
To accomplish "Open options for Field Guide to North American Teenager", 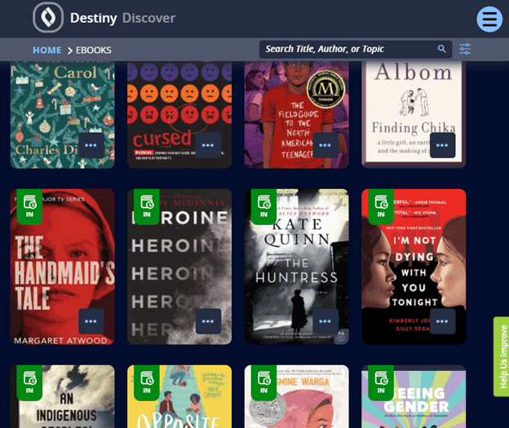I will (x=325, y=145).
